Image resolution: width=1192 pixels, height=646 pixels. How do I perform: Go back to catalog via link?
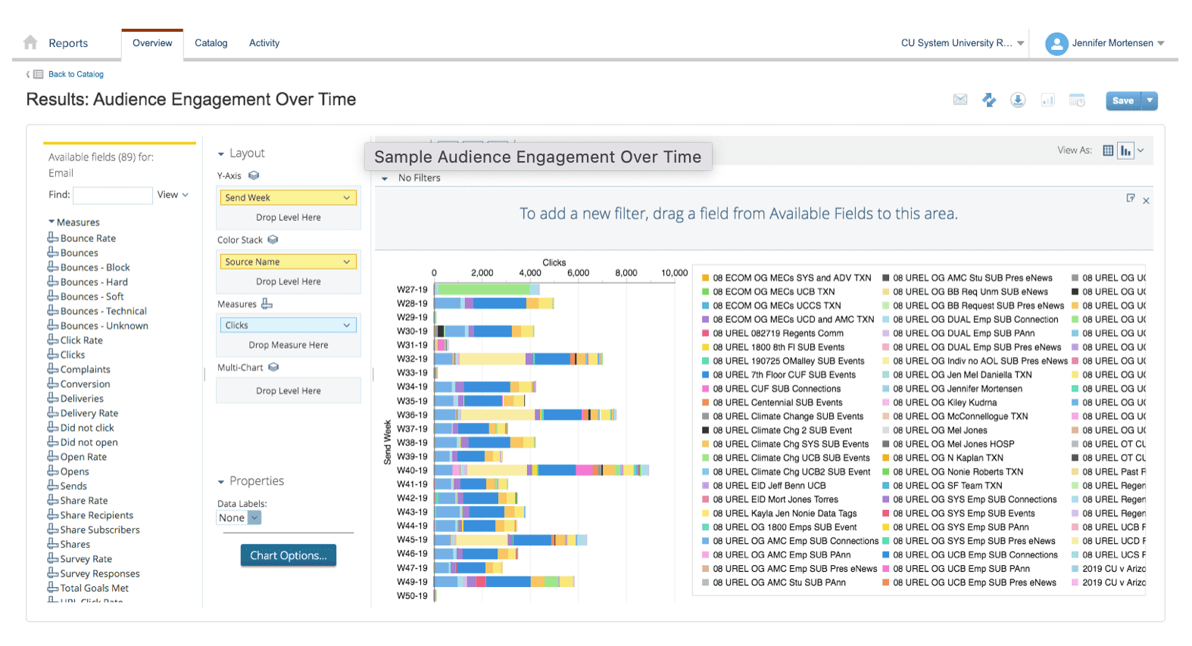coord(76,74)
